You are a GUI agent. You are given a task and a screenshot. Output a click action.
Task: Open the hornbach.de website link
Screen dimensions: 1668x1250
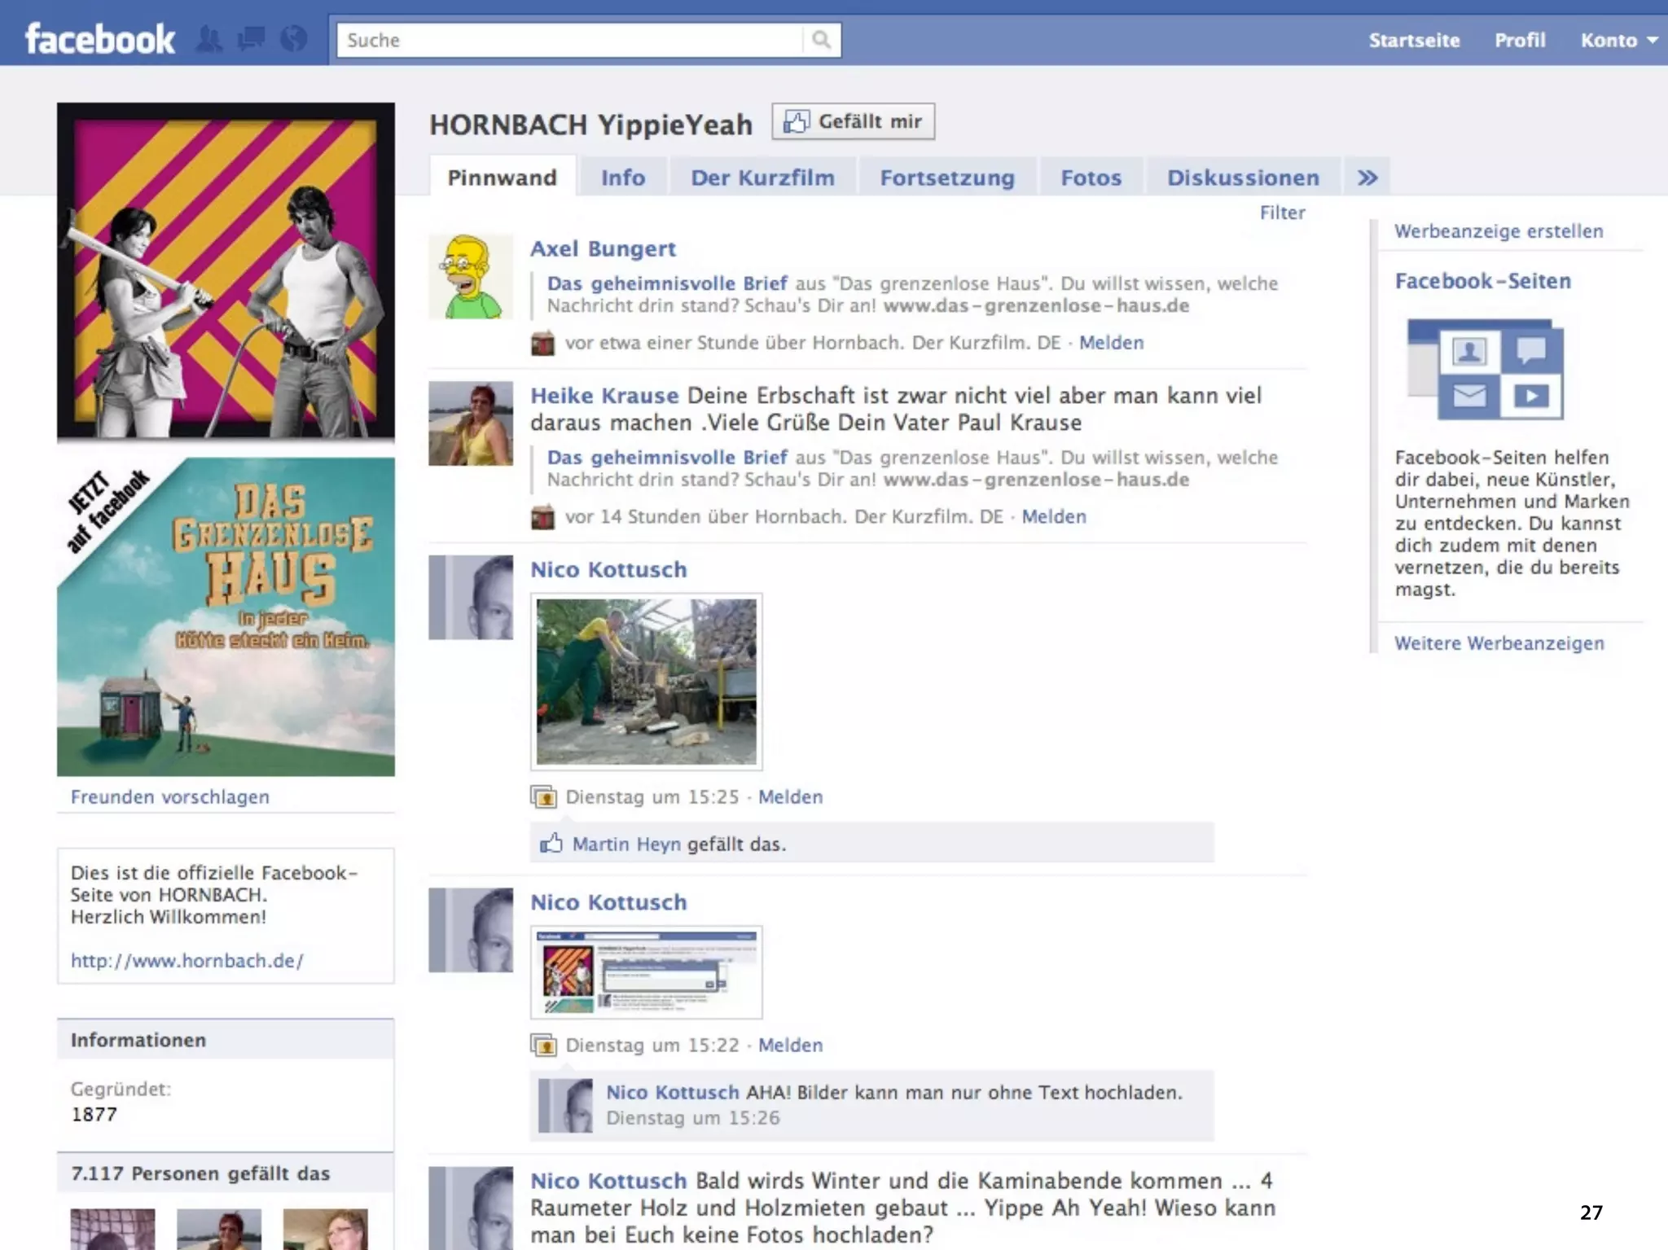click(187, 960)
